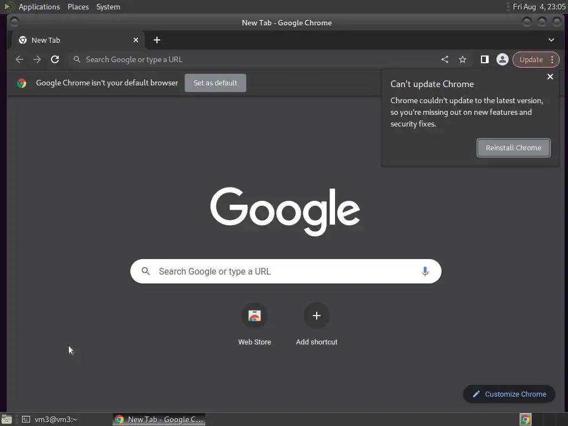
Task: Click the clock showing Fri Aug 4
Action: [x=539, y=7]
